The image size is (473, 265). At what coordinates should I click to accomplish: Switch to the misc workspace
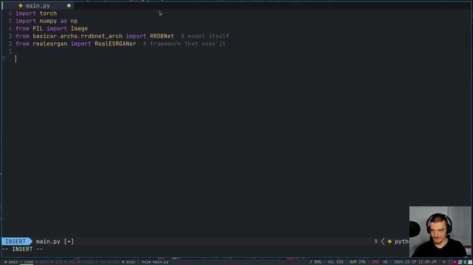coord(130,262)
